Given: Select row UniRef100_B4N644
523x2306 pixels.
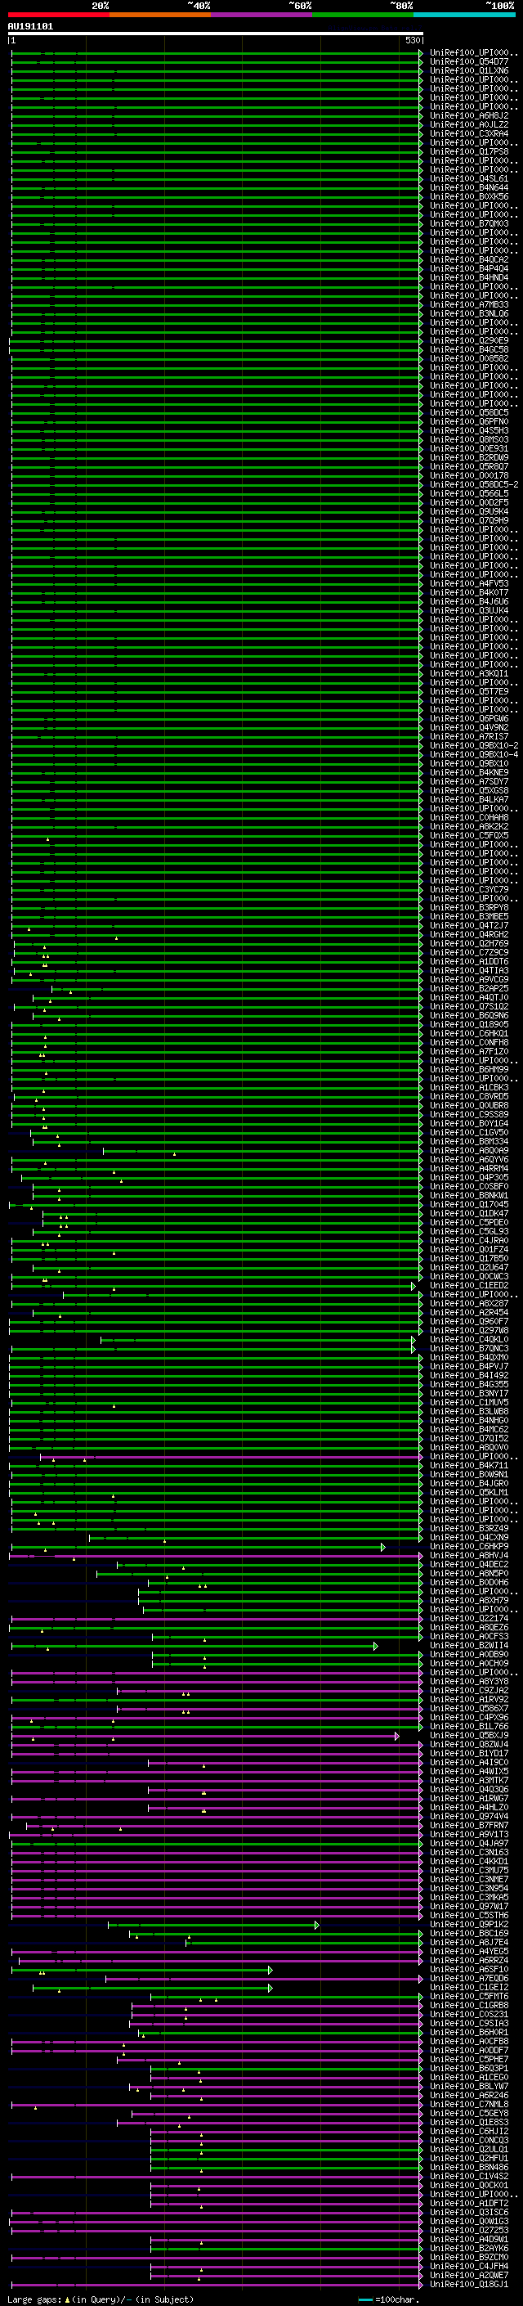Looking at the screenshot, I should tap(469, 188).
